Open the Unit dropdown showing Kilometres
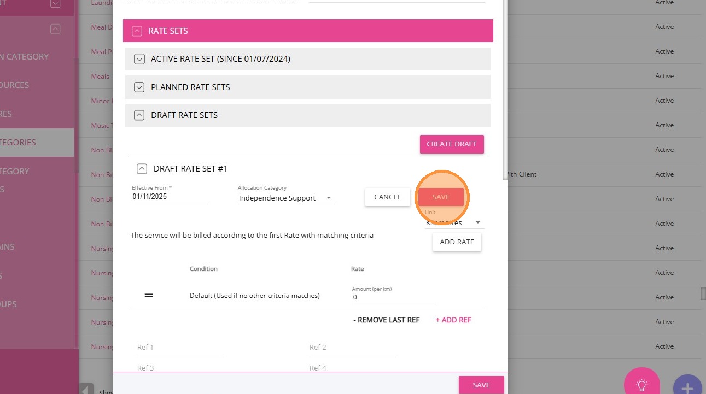This screenshot has height=394, width=706. [454, 223]
